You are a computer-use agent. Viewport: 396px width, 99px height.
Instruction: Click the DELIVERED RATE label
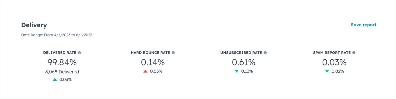[60, 53]
